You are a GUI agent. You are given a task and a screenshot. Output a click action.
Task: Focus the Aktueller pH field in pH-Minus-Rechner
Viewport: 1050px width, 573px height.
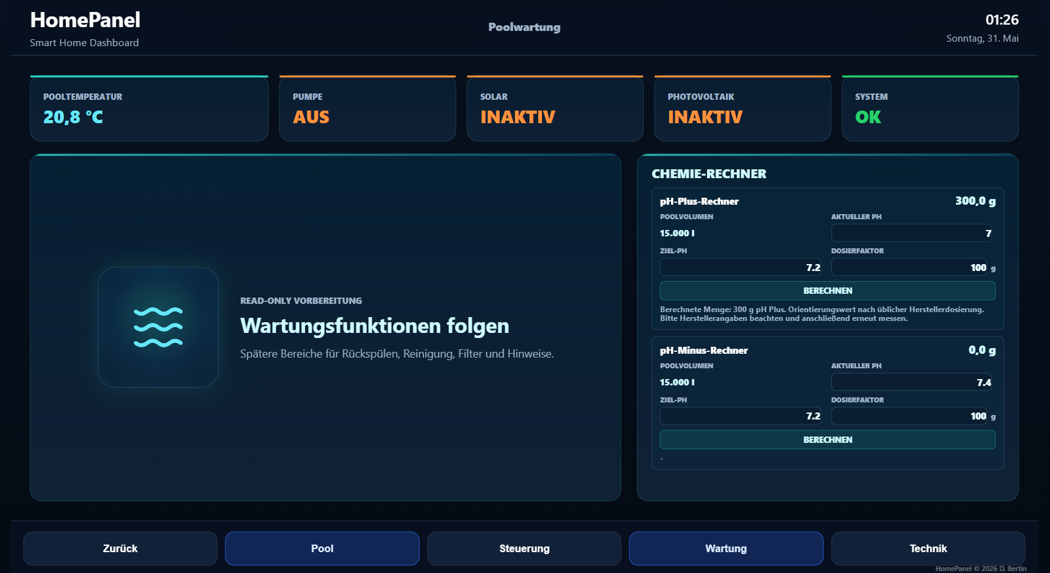pos(912,382)
